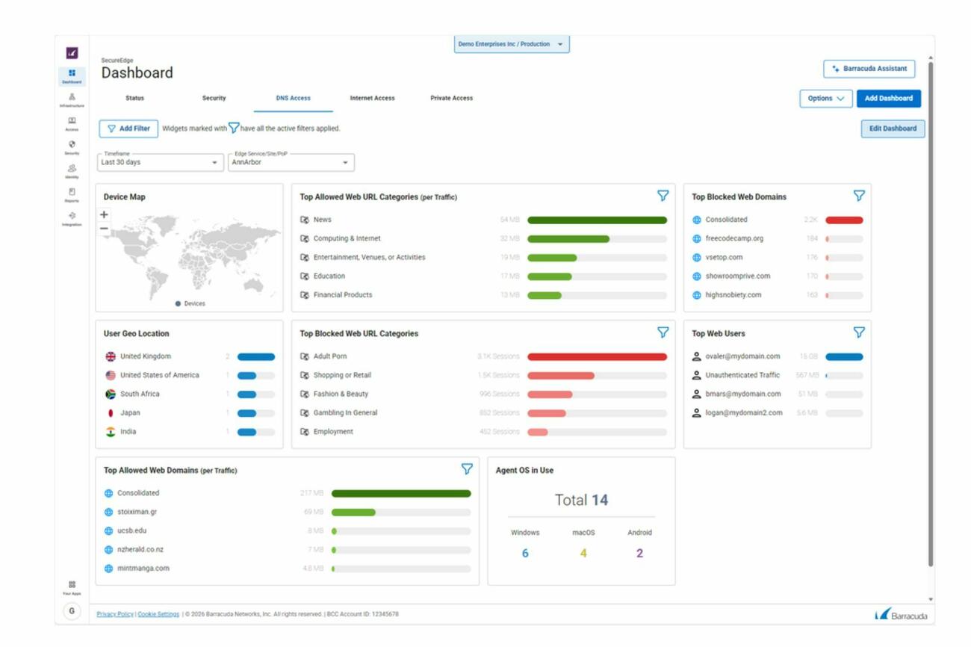Go to Reports in the sidebar

72,194
